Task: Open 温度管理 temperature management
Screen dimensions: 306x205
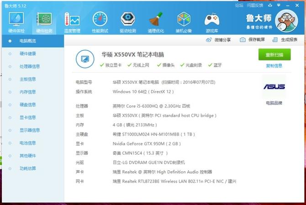Action: (x=72, y=22)
